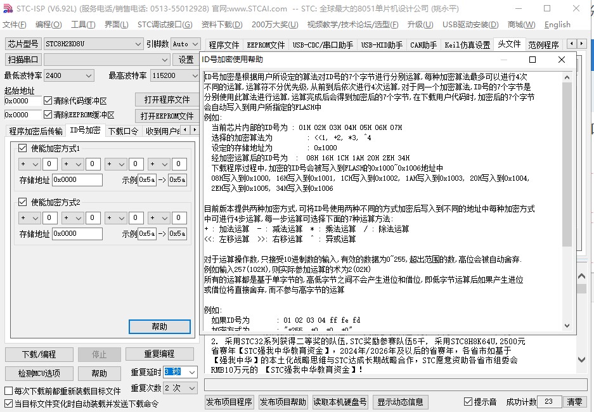The width and height of the screenshot is (594, 412).
Task: Click the 读取本机硬盘号 button
Action: point(340,402)
